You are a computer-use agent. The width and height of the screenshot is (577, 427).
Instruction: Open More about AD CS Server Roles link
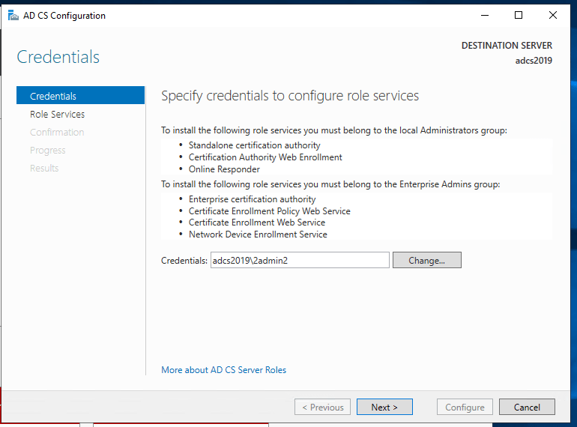[x=223, y=370]
